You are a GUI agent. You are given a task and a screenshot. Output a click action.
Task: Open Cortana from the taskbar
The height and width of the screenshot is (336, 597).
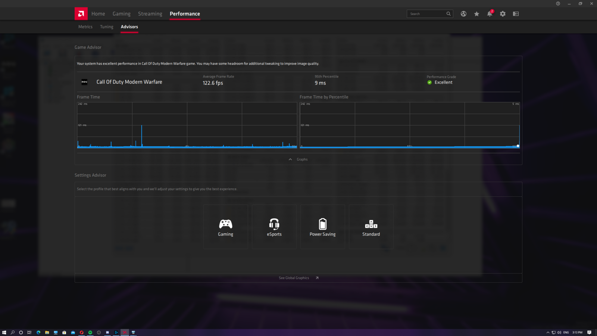pos(21,332)
